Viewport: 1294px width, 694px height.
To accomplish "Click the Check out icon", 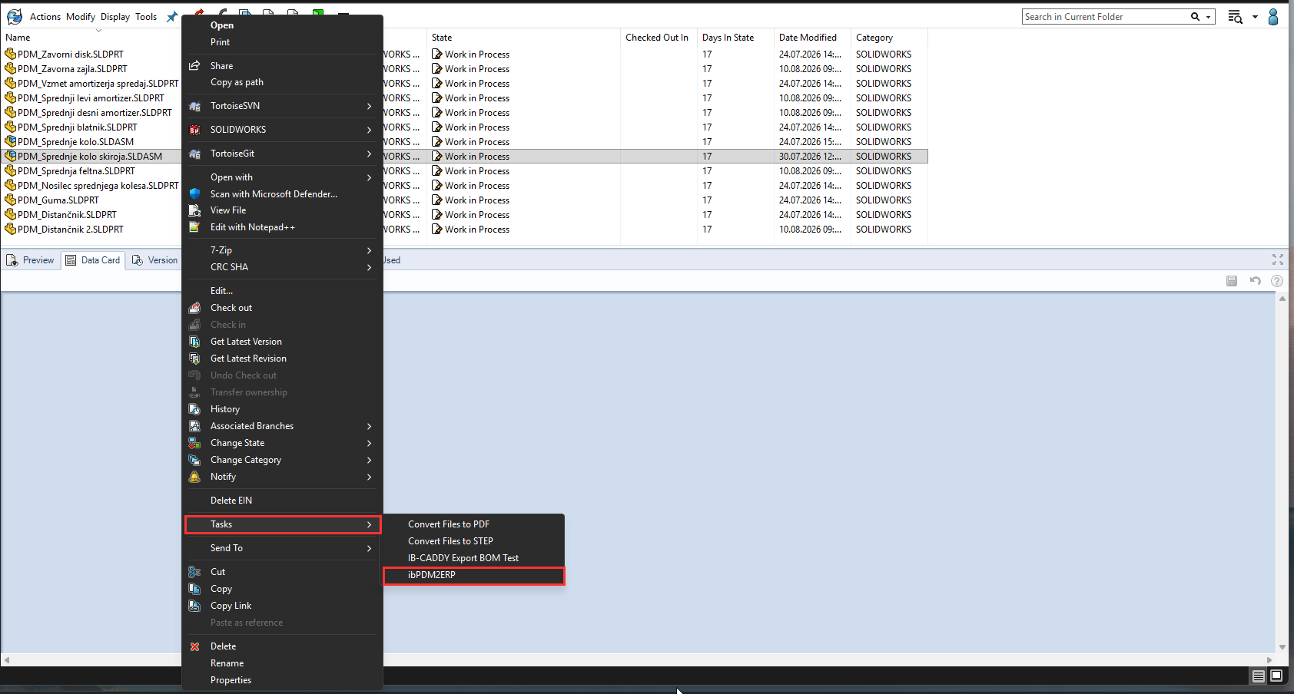I will point(195,308).
